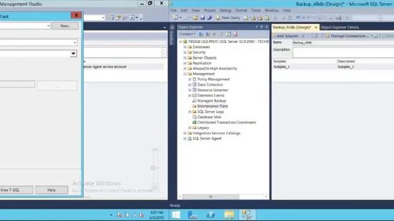Open the Windows Start button on taskbar
This screenshot has width=394, height=221.
click(x=176, y=215)
